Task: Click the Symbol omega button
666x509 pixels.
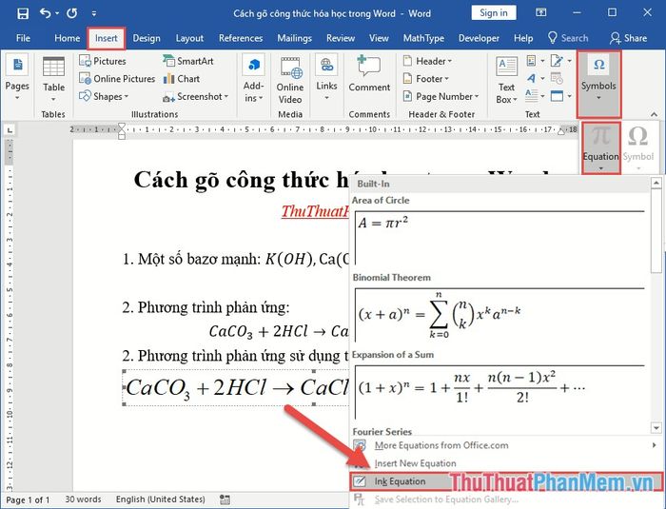Action: [x=638, y=147]
